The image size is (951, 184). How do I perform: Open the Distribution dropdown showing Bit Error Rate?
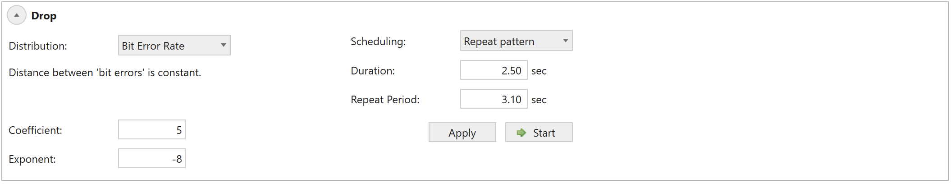pyautogui.click(x=174, y=45)
